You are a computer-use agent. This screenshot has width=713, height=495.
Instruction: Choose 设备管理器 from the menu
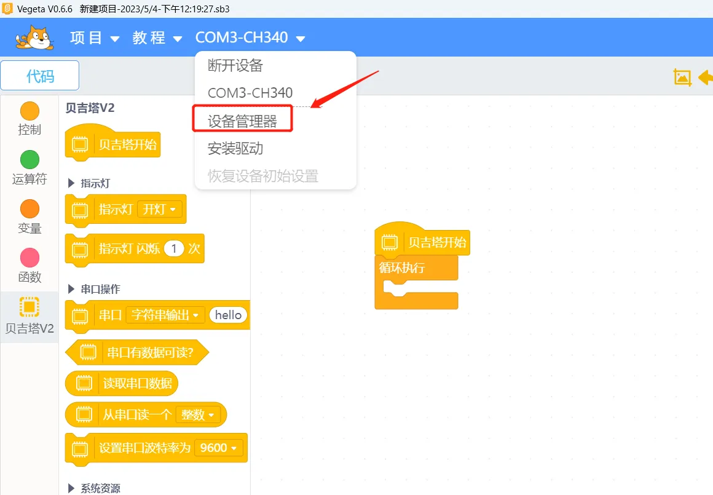242,121
